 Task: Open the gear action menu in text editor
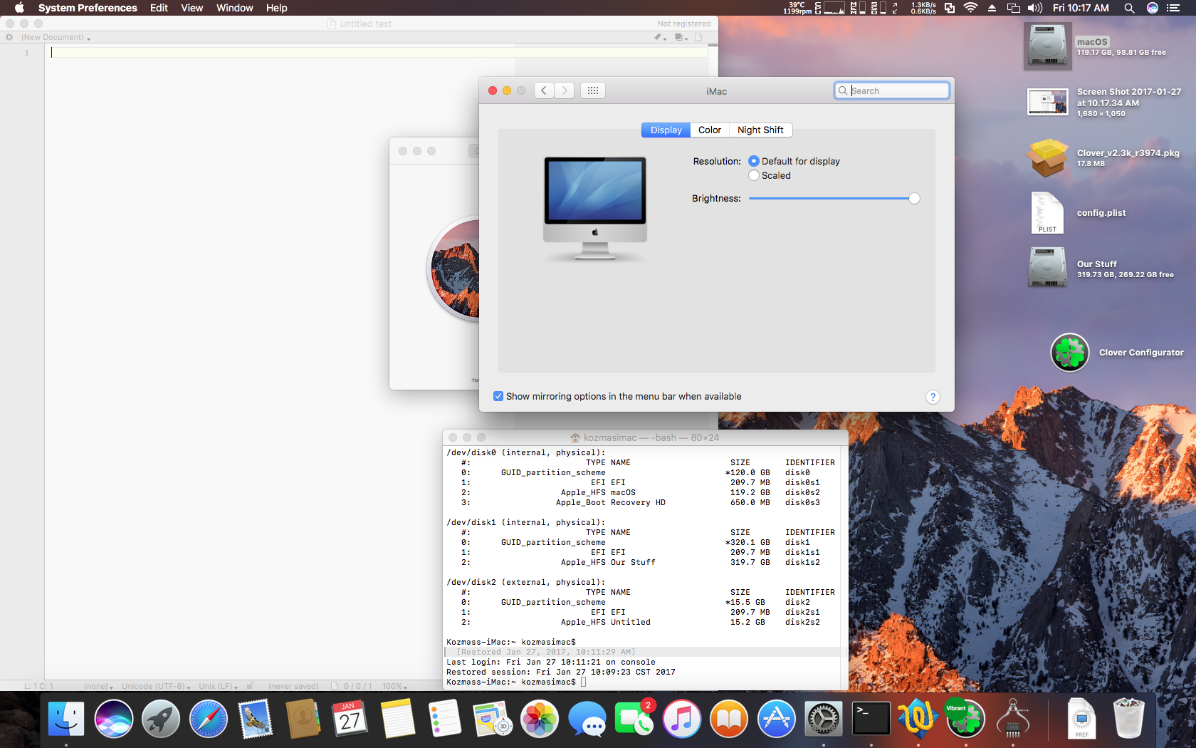[x=9, y=37]
